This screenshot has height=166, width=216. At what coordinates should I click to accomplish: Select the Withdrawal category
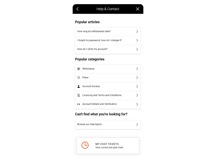[89, 69]
